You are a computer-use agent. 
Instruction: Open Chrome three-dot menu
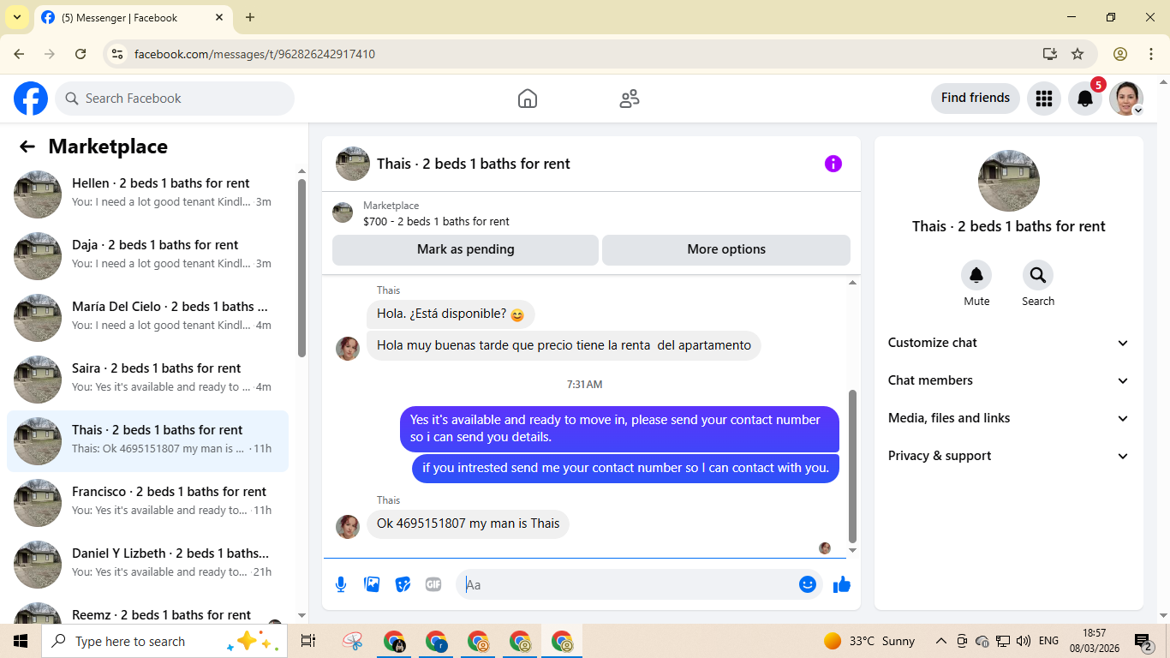click(x=1151, y=54)
